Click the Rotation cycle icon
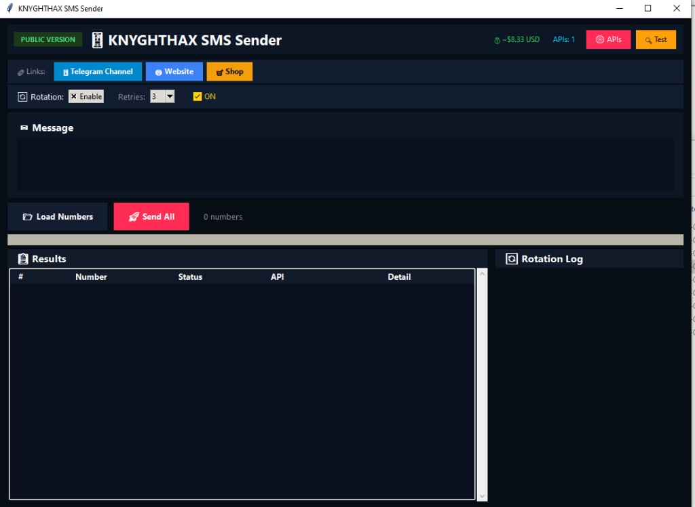The image size is (695, 507). pyautogui.click(x=22, y=96)
